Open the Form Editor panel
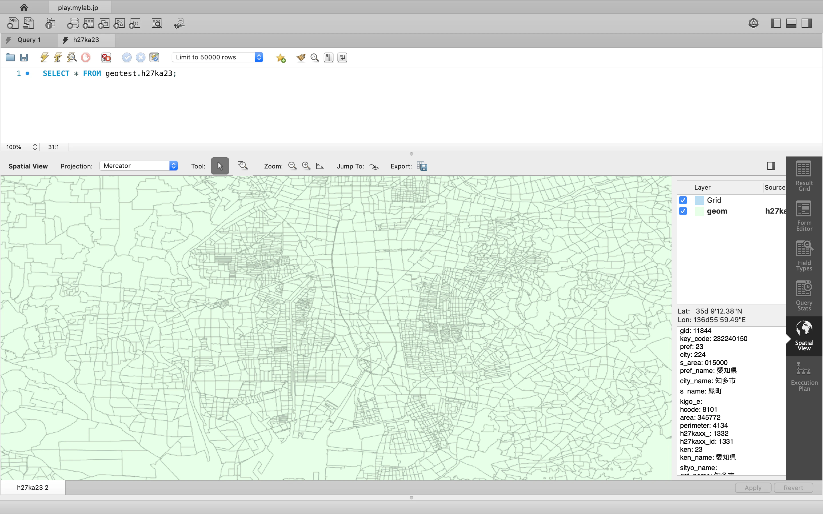 point(804,216)
